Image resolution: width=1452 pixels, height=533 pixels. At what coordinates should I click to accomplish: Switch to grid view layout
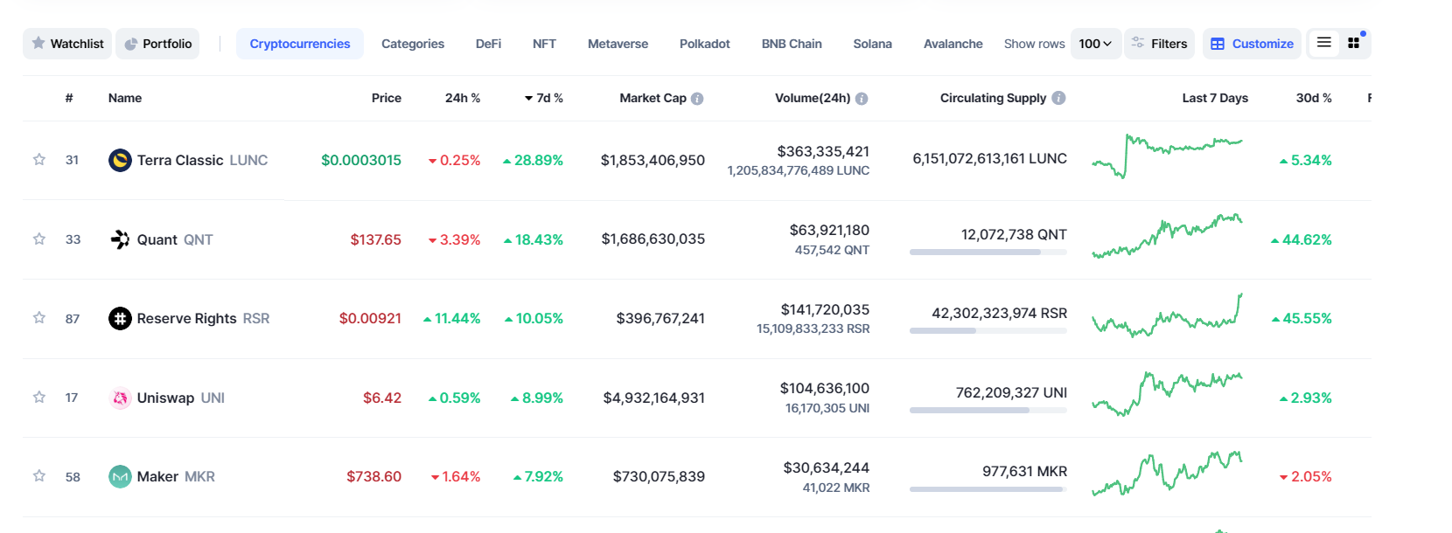click(x=1354, y=43)
